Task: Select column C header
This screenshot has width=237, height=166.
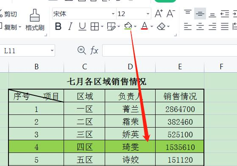Action: [x=84, y=67]
